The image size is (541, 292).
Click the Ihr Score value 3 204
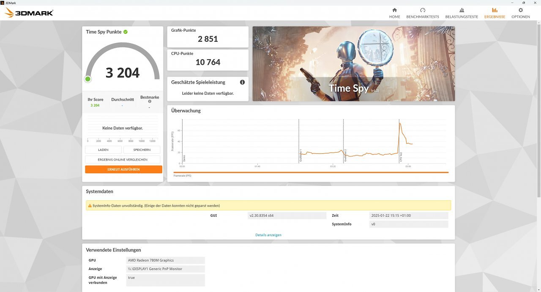[x=95, y=105]
